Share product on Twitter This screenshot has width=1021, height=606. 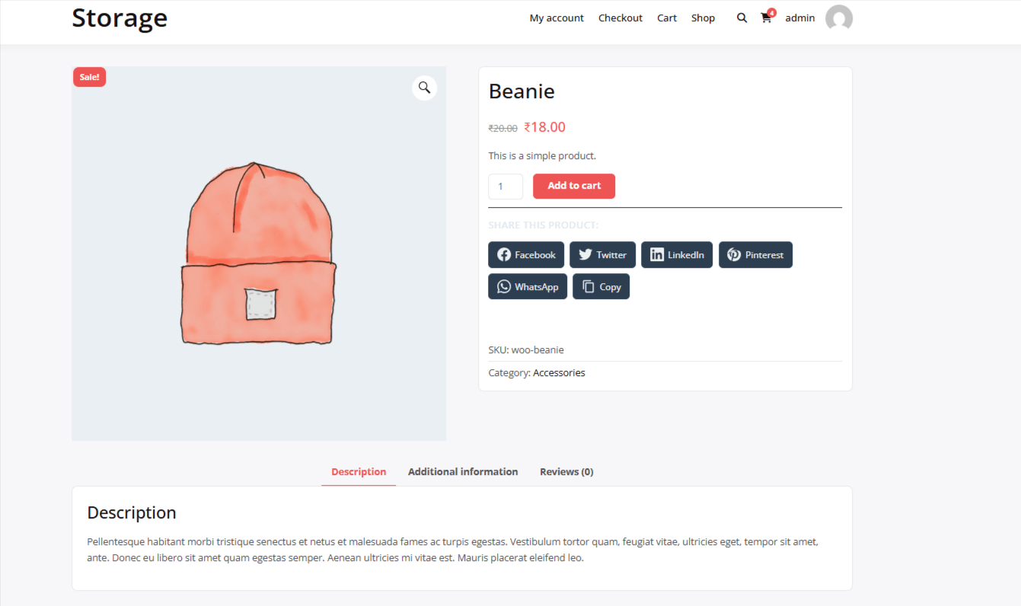pyautogui.click(x=601, y=255)
